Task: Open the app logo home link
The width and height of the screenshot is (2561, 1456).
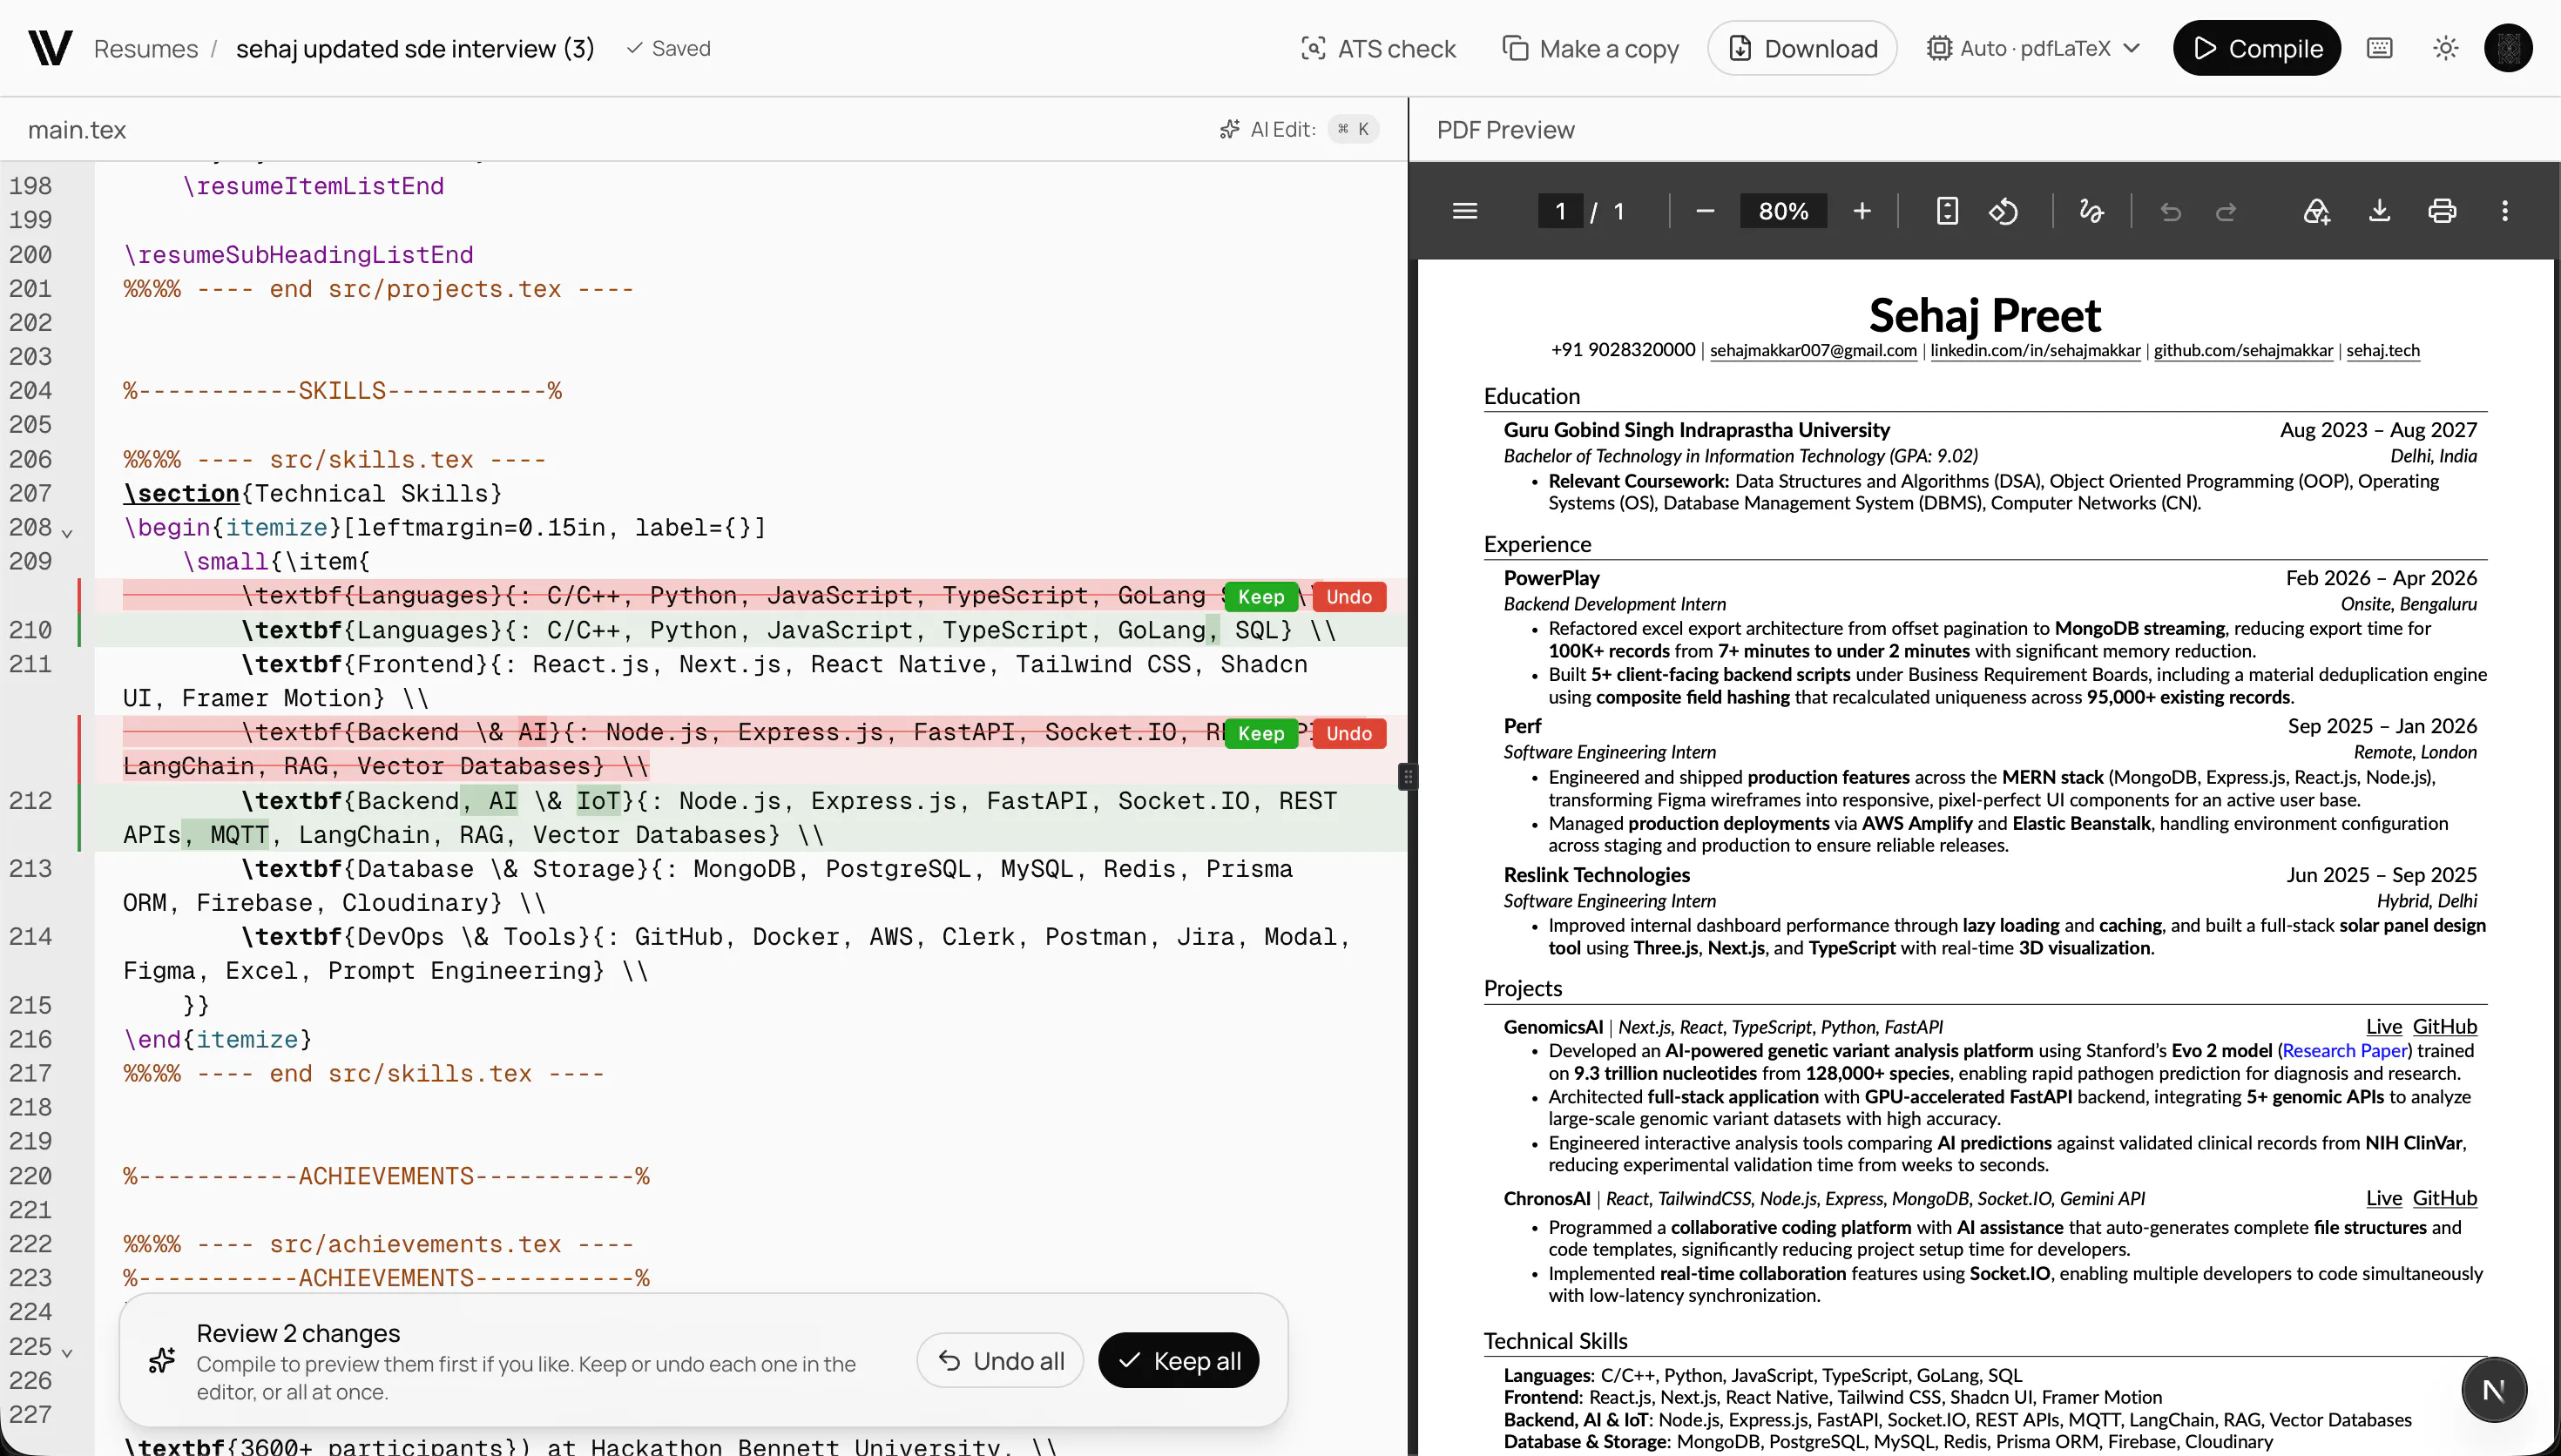Action: click(50, 48)
